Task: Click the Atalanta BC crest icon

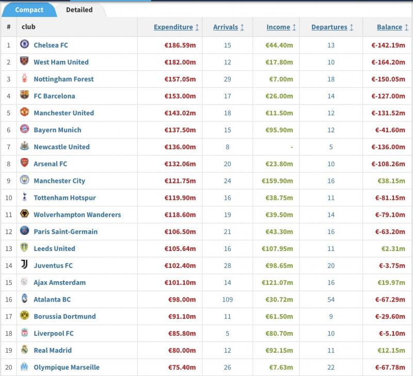Action: 24,298
